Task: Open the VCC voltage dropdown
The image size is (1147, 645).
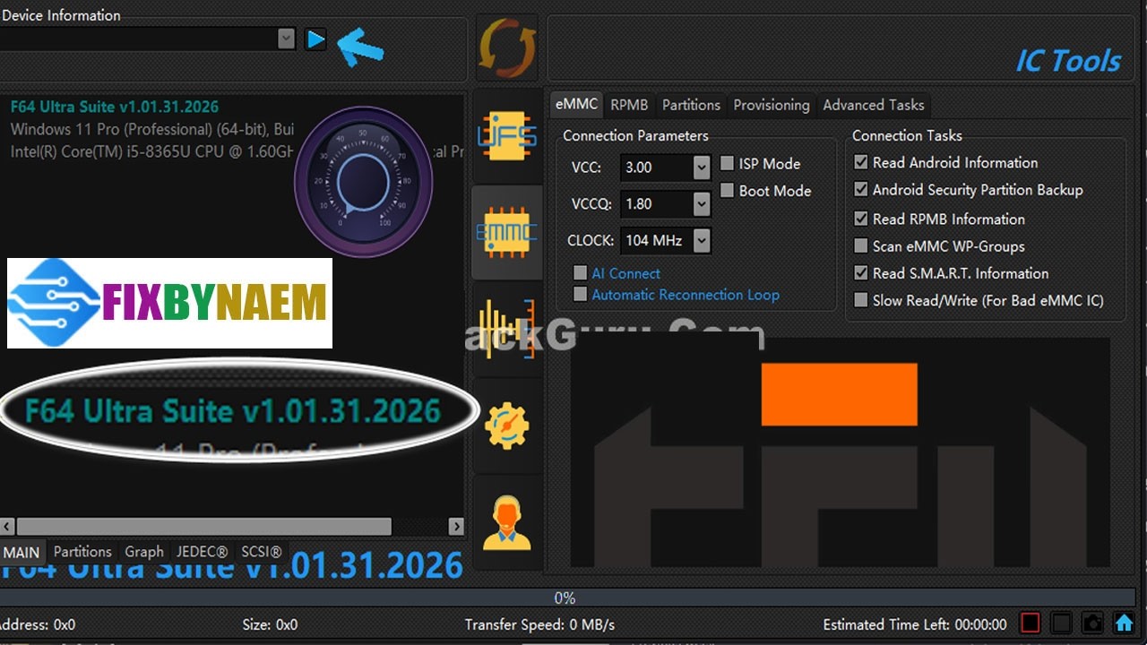Action: click(702, 168)
